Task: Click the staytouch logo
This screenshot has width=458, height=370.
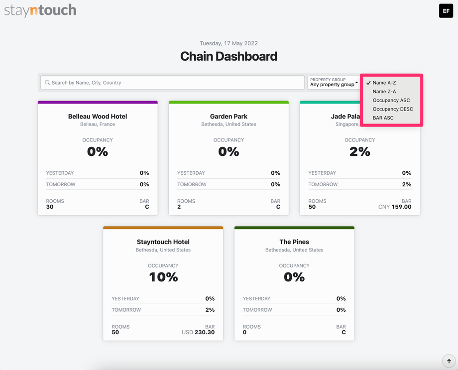Action: 40,10
